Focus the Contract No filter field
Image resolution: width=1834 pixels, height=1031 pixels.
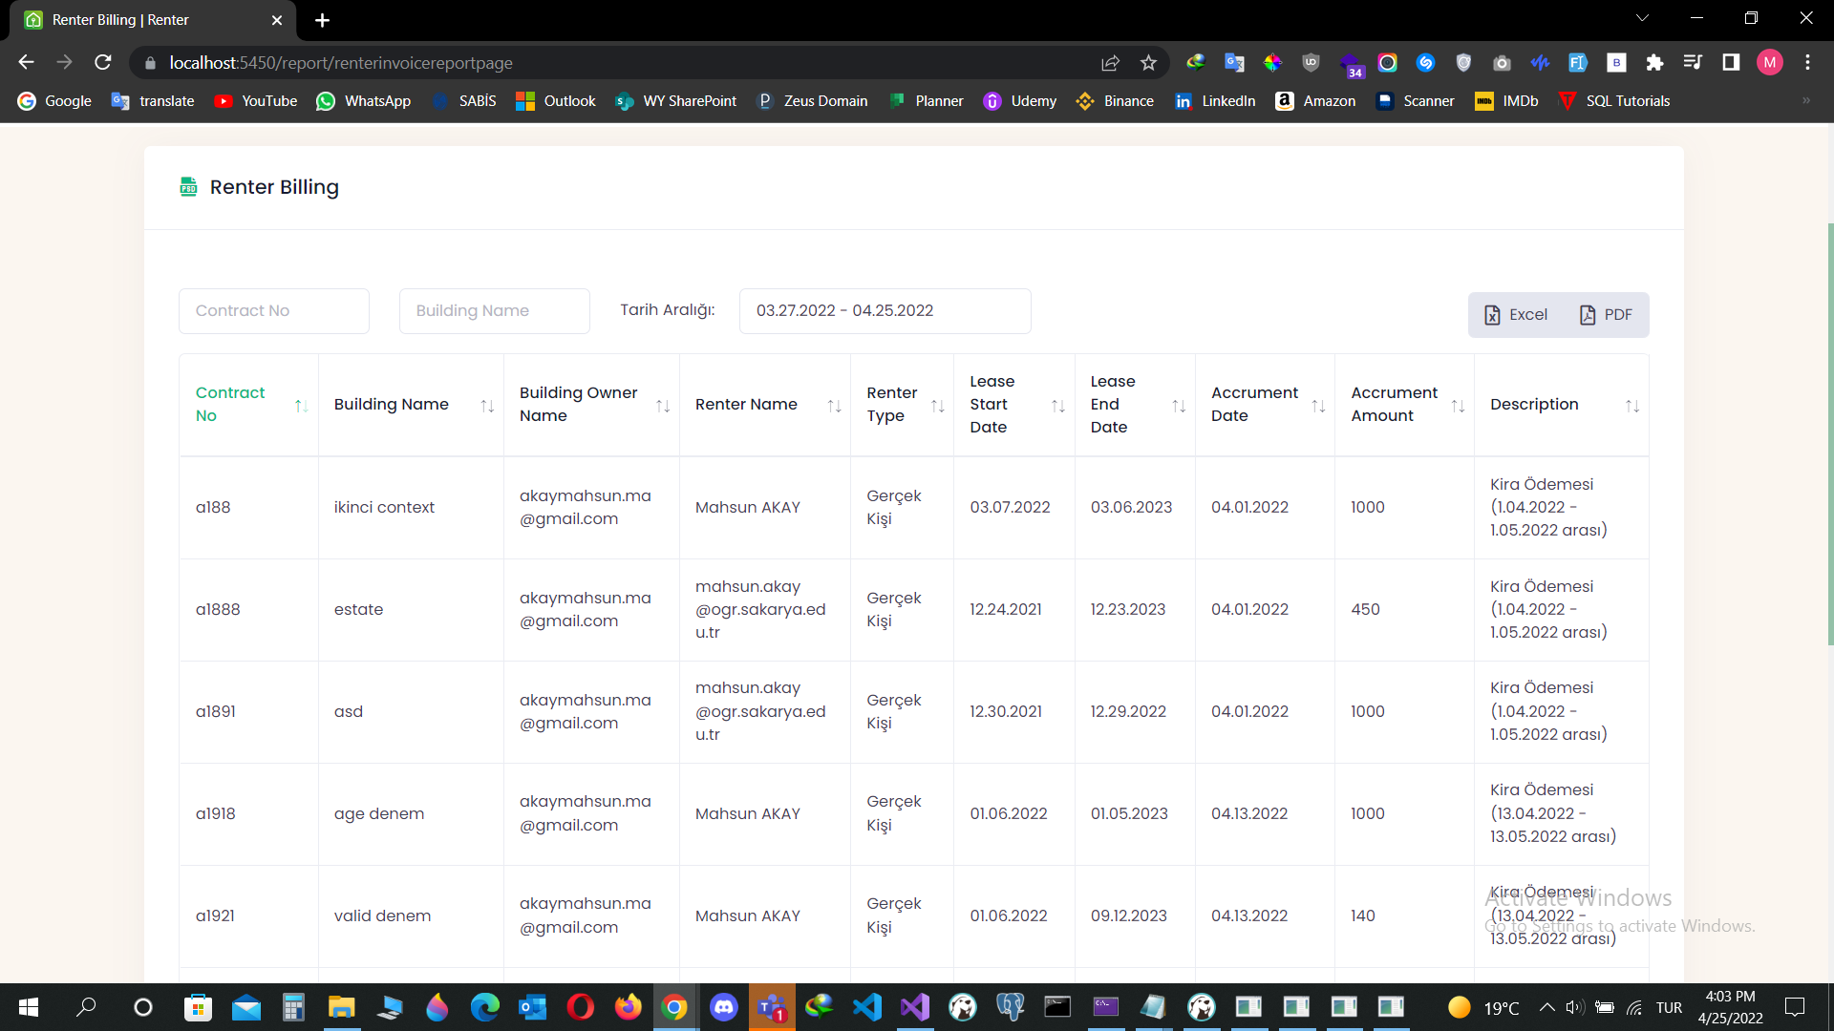[274, 311]
